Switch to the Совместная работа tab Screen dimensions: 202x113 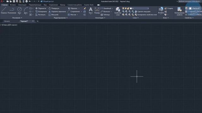pos(74,5)
